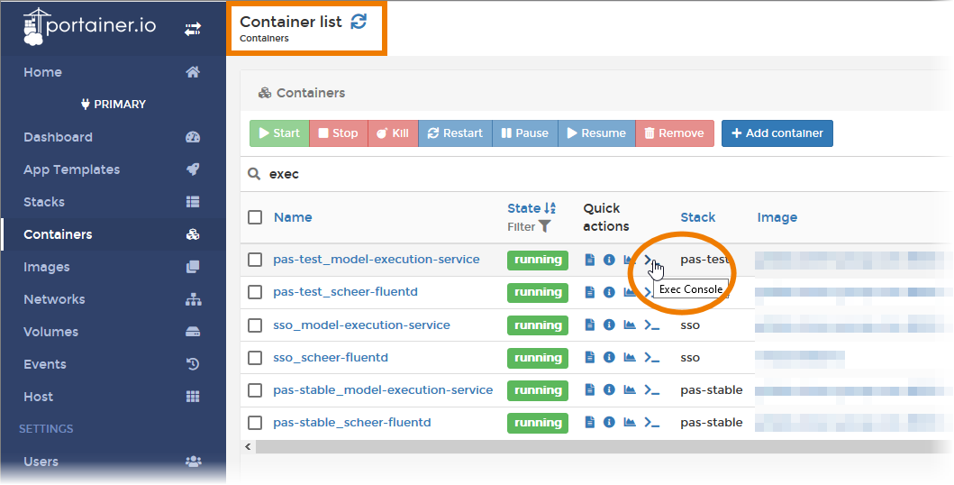
Task: Open logs icon for pas-test_scheer-fluentd
Action: 589,292
